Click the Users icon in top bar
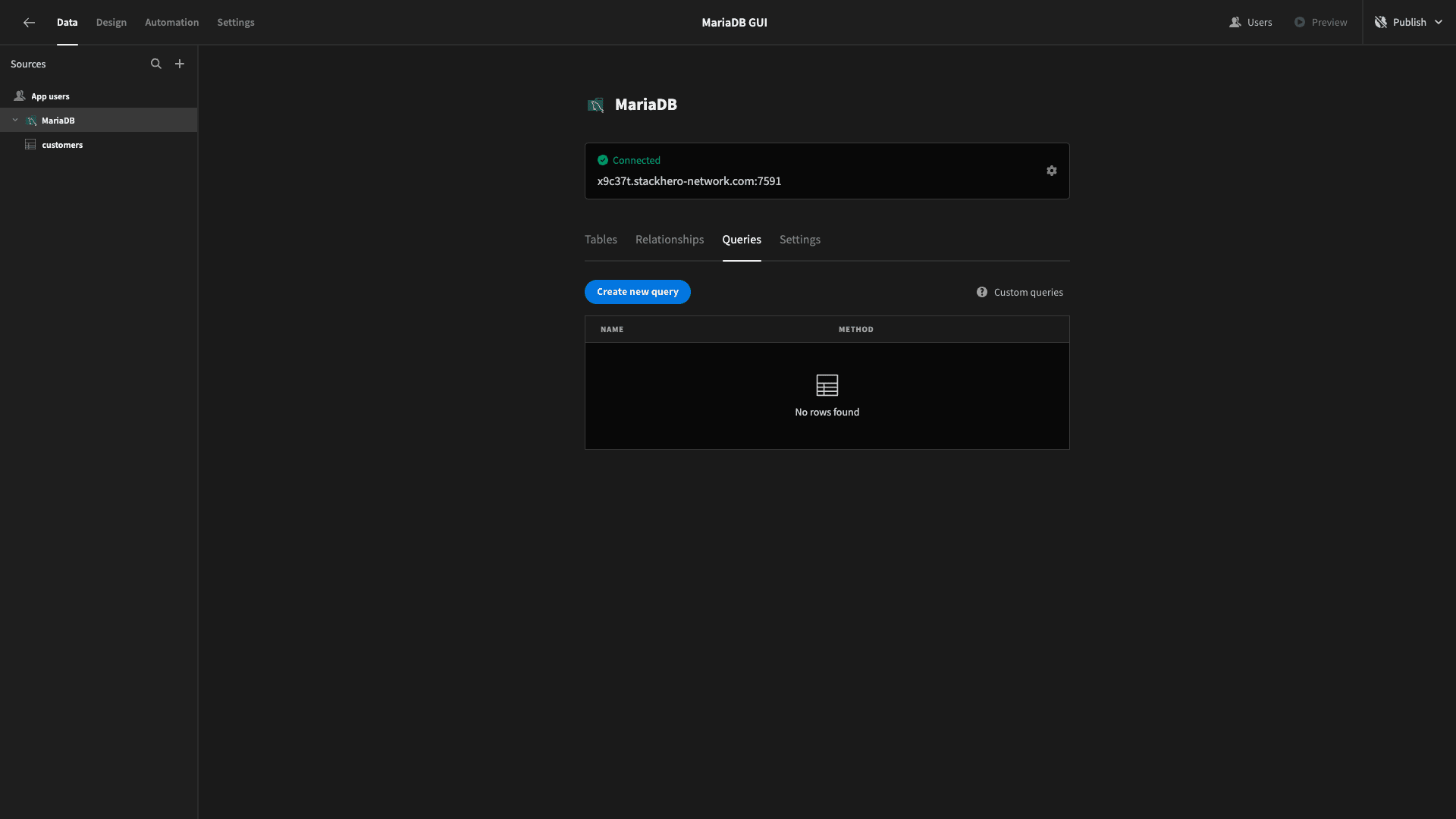The height and width of the screenshot is (819, 1456). point(1235,23)
